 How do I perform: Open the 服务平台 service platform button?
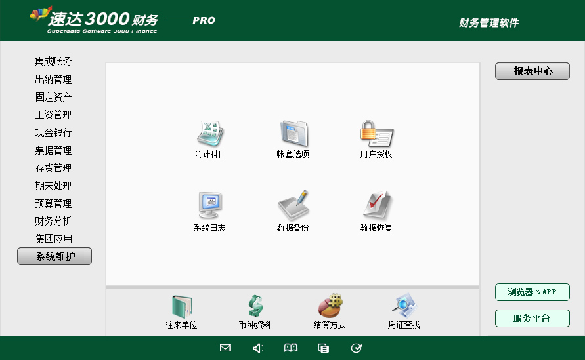532,318
